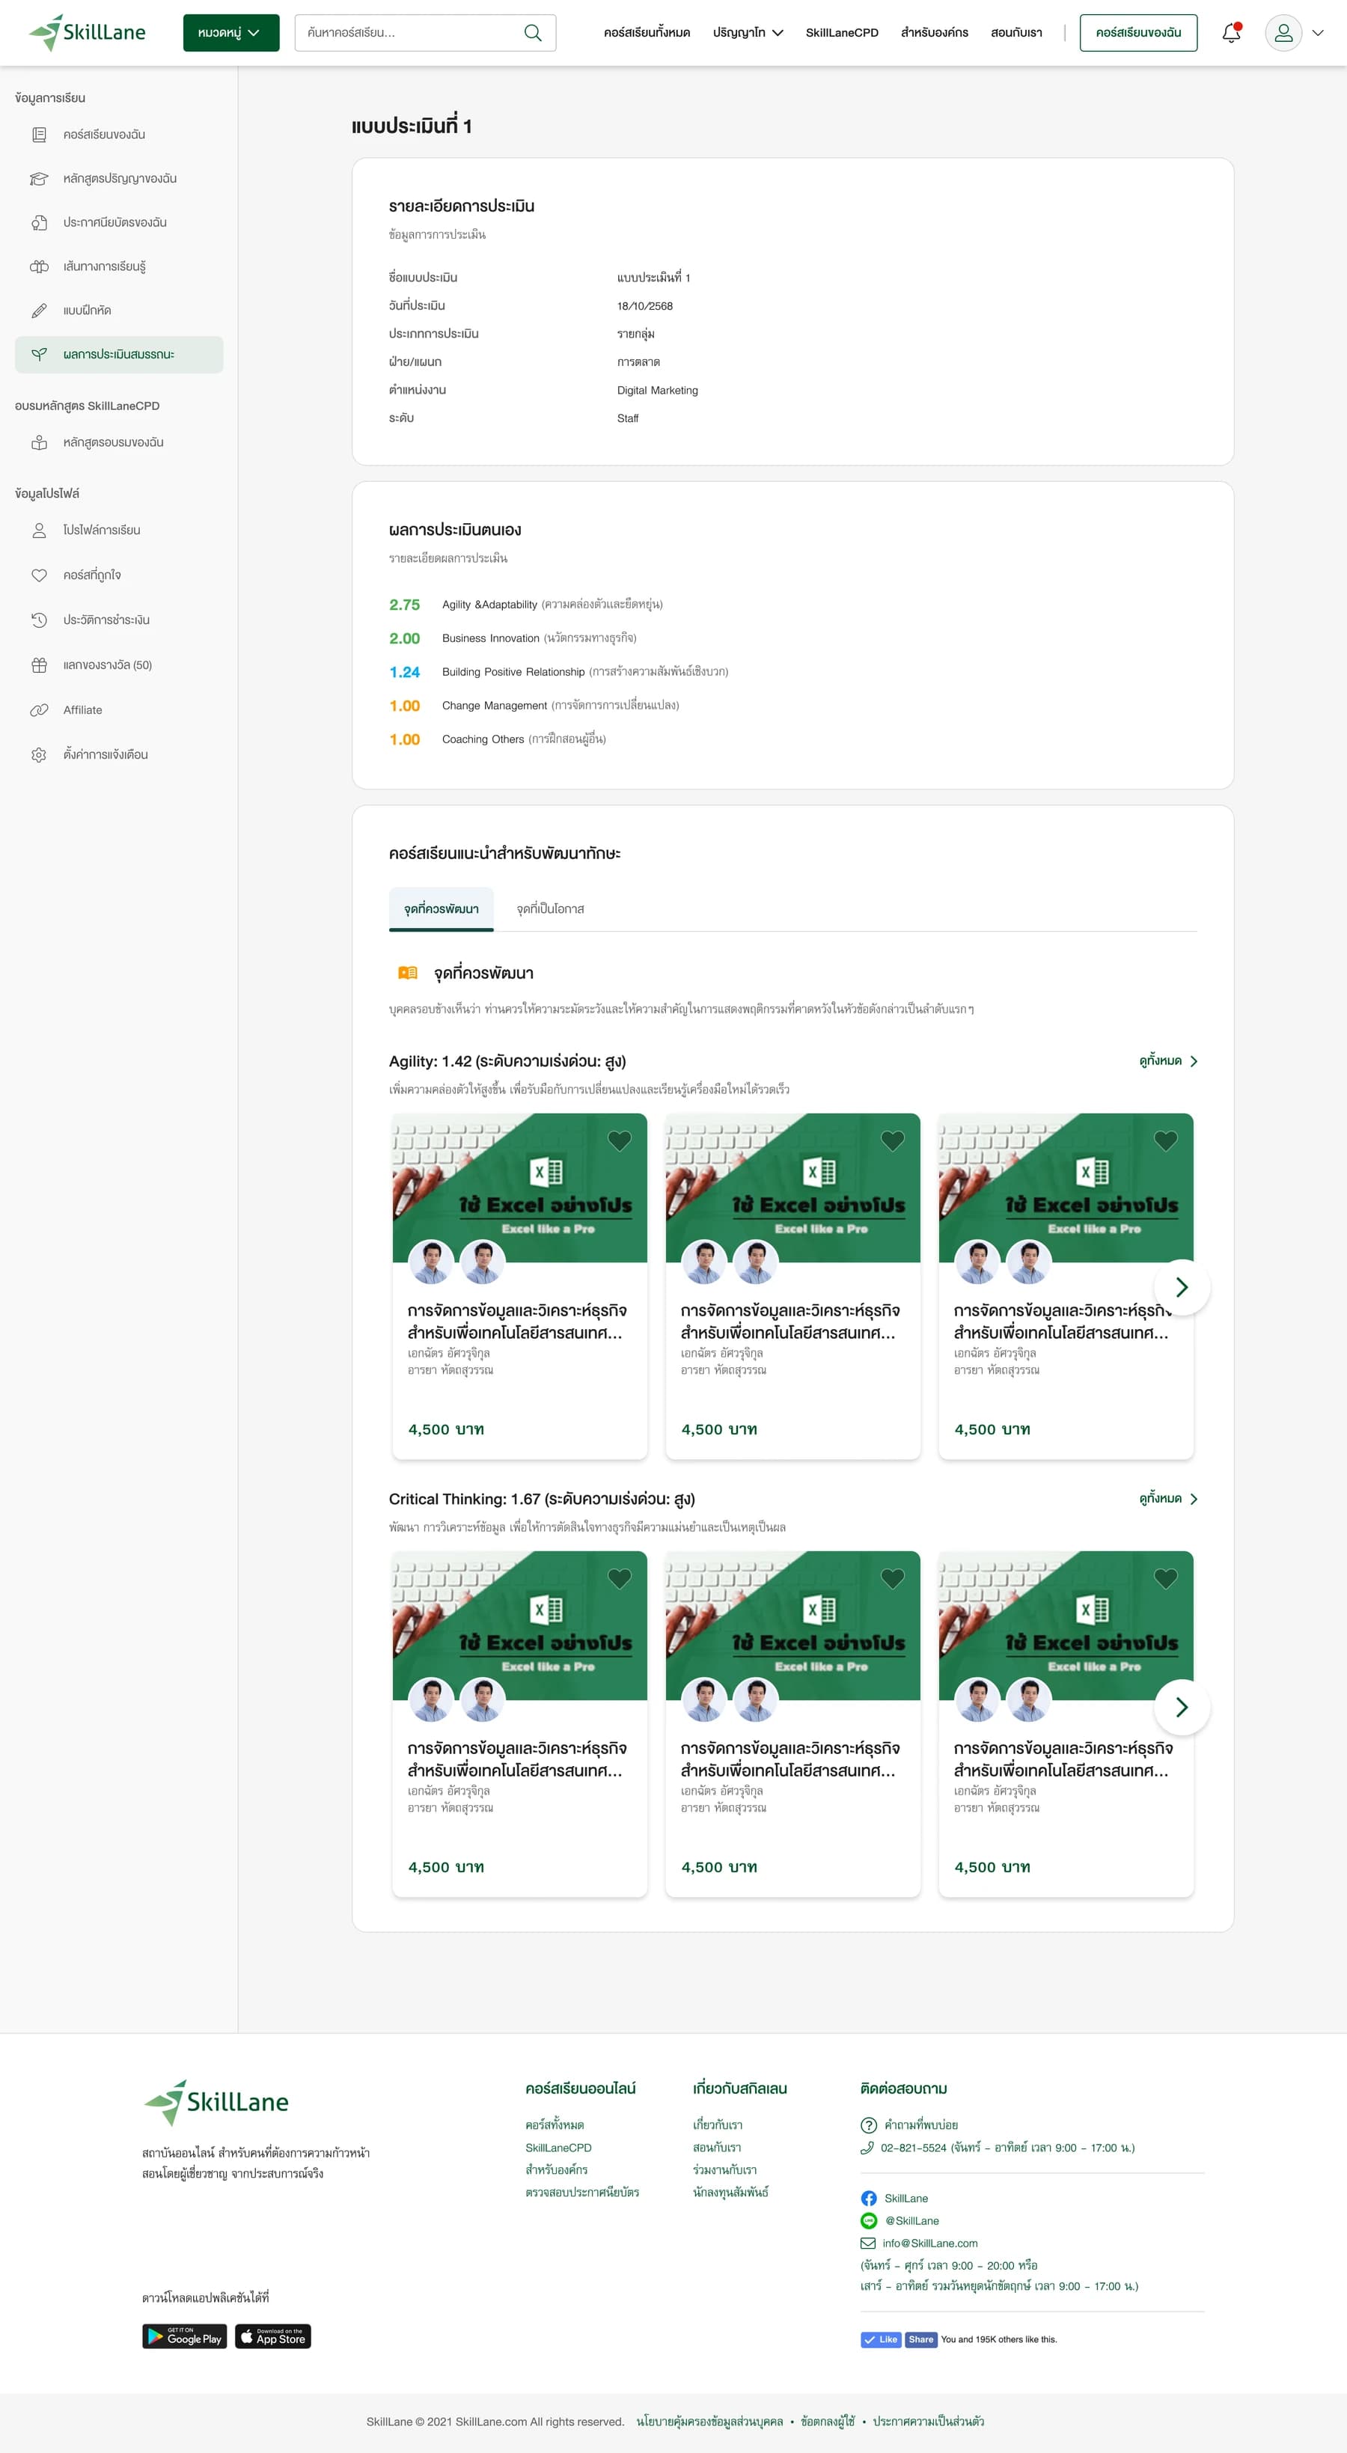Open เส้นทางการเรียนรู้ sidebar item
This screenshot has width=1347, height=2453.
(119, 266)
